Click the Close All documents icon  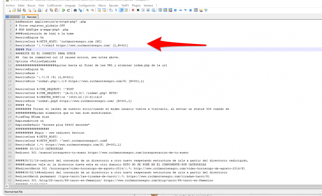[35, 10]
